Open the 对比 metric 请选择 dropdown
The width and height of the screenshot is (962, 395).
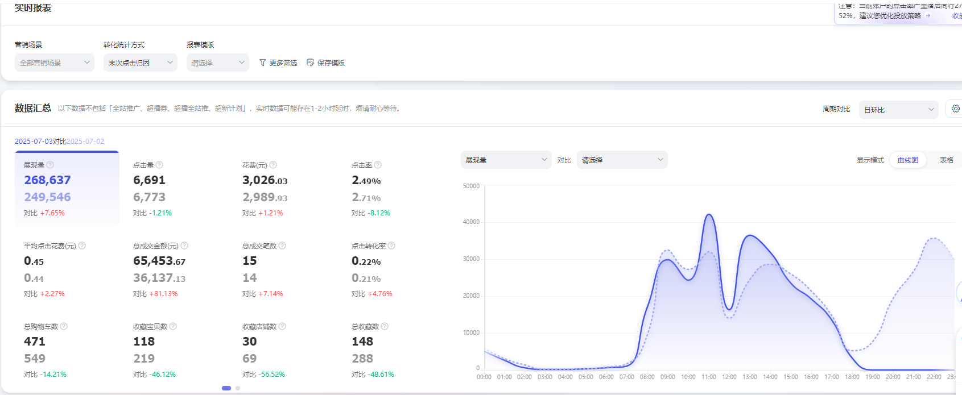click(622, 160)
